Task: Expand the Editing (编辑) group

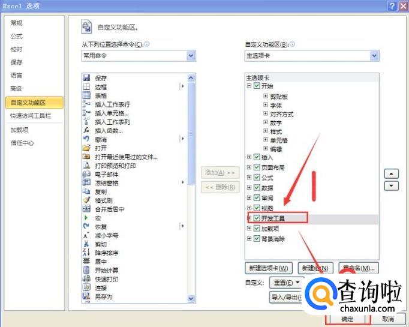Action: click(x=266, y=148)
